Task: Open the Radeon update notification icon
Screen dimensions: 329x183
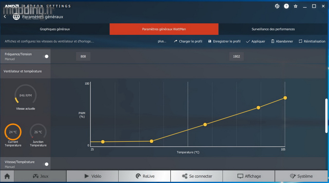Action: pyautogui.click(x=277, y=6)
